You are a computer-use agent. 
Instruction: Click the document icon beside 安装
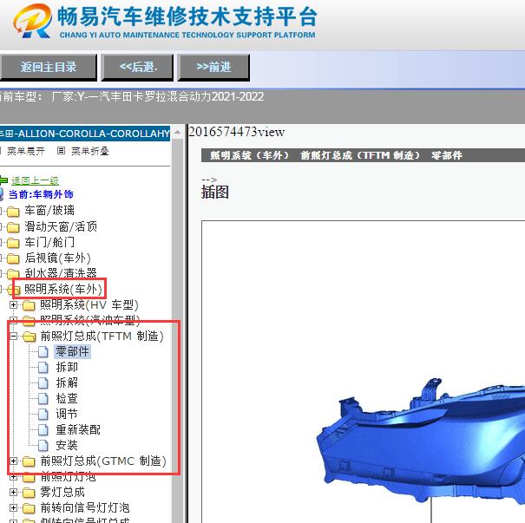[x=43, y=446]
